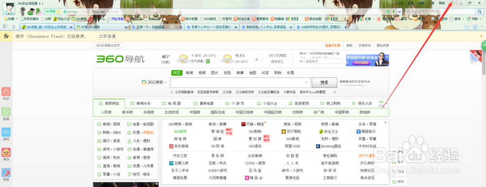The image size is (486, 187).
Task: Open the 文件 menu
Action: pyautogui.click(x=400, y=3)
